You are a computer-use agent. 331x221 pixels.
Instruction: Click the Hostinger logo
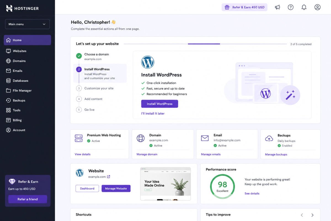click(23, 8)
